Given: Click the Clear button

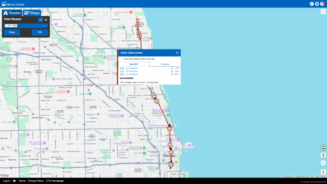Looking at the screenshot, I should [x=12, y=32].
